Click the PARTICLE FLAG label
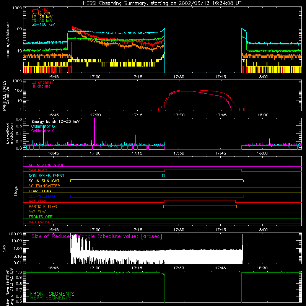Image resolution: width=306 pixels, height=306 pixels. tap(43, 206)
